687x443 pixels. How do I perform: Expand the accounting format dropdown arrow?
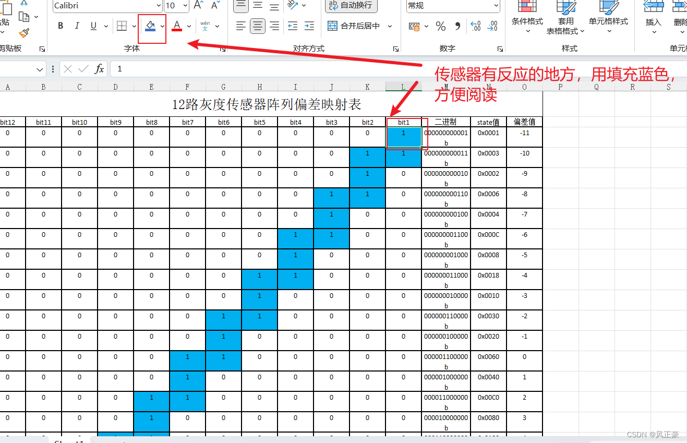click(x=426, y=26)
